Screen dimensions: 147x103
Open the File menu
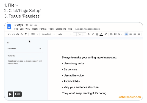[16, 29]
